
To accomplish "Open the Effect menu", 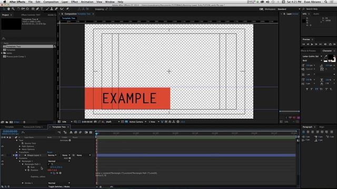I will pos(74,2).
